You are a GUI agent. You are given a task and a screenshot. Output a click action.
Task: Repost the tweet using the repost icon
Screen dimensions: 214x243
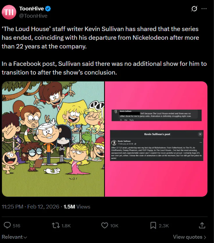pyautogui.click(x=55, y=225)
